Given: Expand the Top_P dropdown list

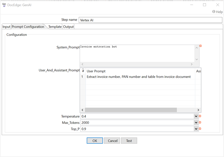Looking at the screenshot, I should point(196,129).
